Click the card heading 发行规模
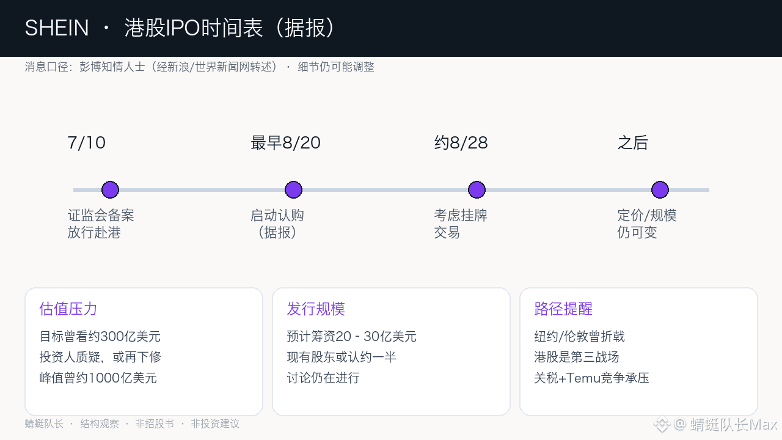Image resolution: width=782 pixels, height=440 pixels. click(316, 309)
